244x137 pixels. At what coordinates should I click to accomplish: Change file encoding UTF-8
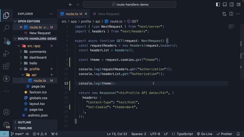155,134
